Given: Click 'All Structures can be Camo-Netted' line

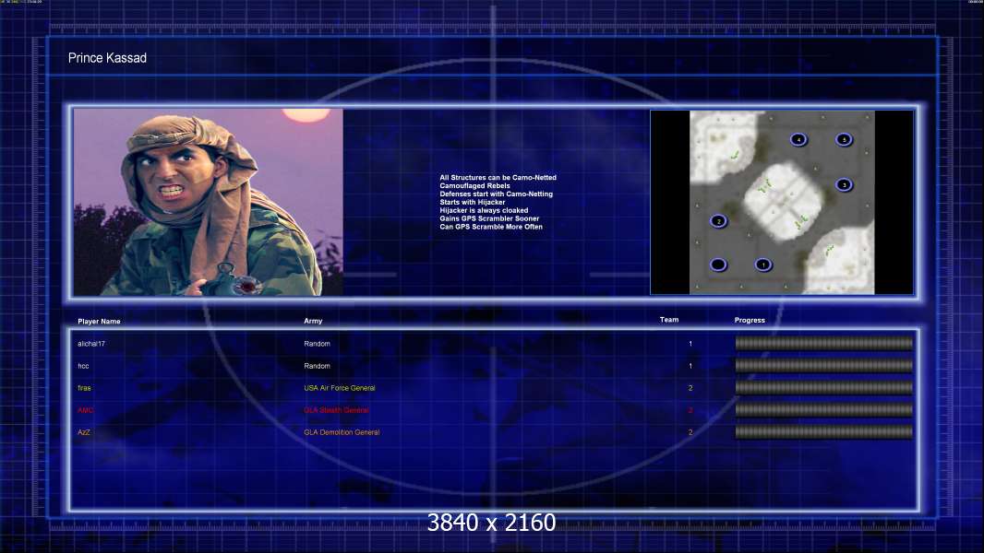Looking at the screenshot, I should click(x=498, y=178).
